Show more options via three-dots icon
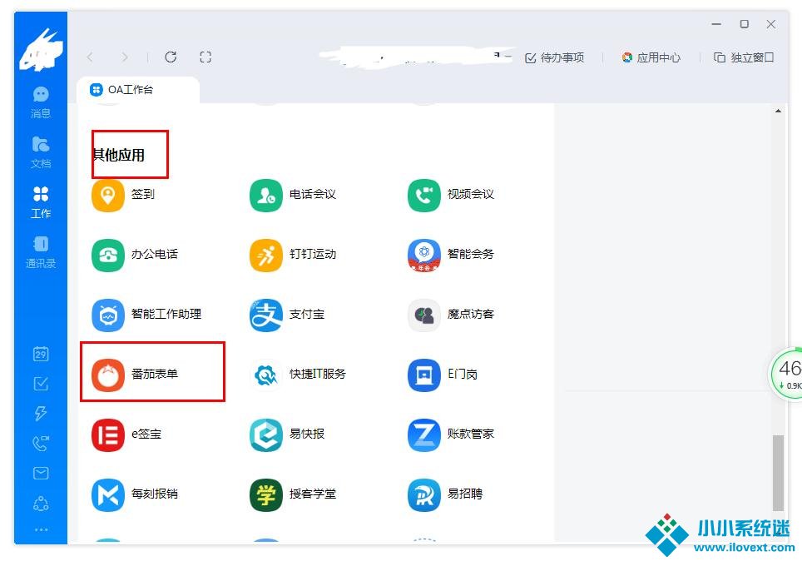This screenshot has width=802, height=561. coord(41,529)
